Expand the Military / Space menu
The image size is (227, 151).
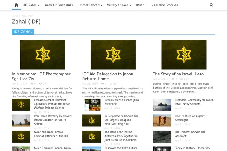119,5
